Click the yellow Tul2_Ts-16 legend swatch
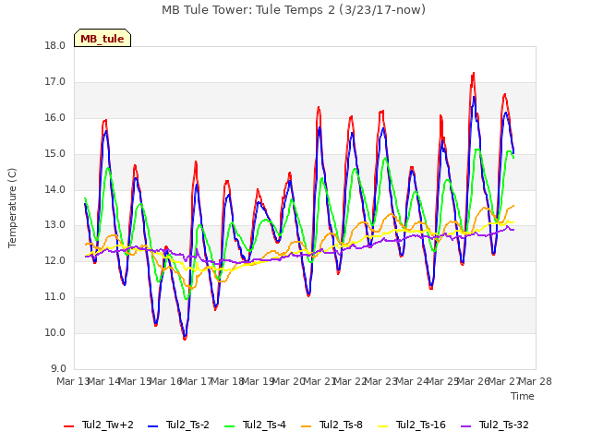This screenshot has width=591, height=443. [382, 426]
